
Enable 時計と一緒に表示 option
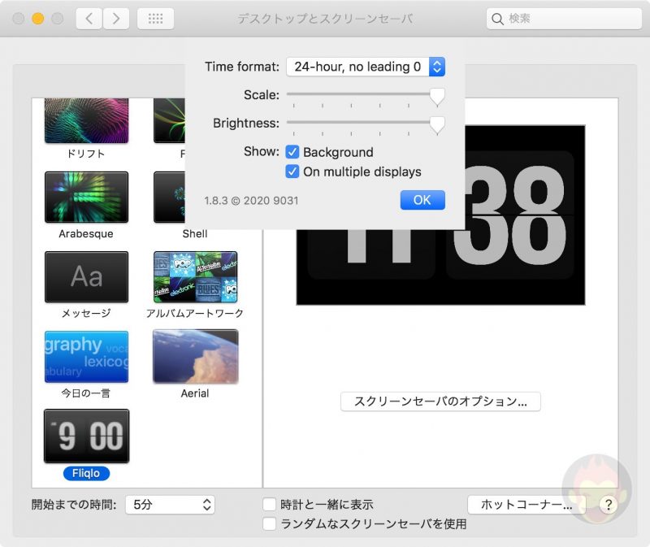270,504
